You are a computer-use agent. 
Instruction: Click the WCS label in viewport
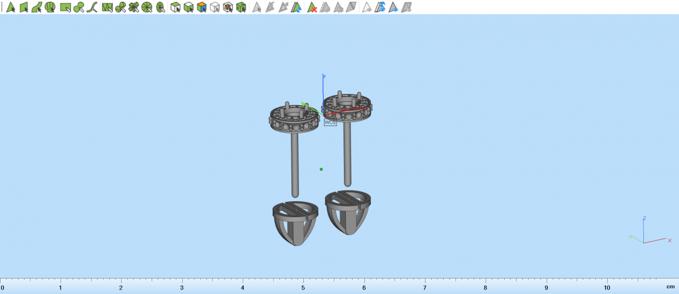point(330,122)
